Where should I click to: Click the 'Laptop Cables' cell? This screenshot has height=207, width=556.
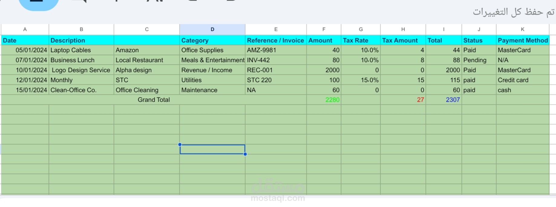tap(81, 50)
